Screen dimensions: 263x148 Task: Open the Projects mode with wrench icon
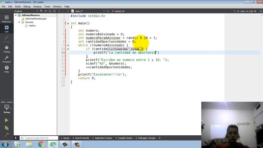pos(7,59)
